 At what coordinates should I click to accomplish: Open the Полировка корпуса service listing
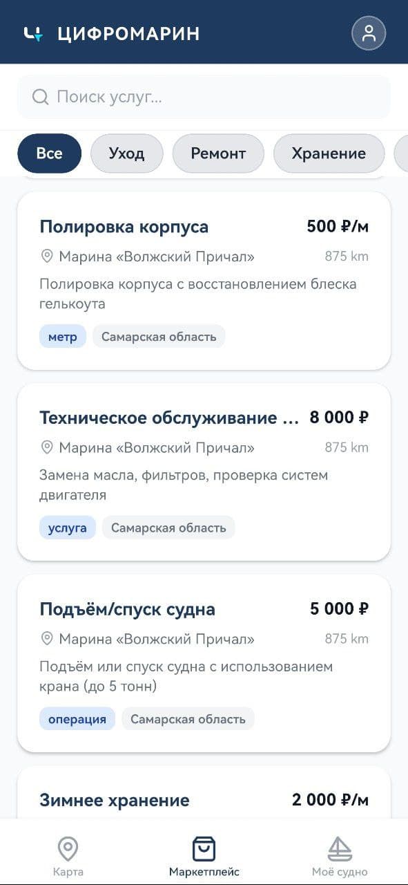coord(204,280)
